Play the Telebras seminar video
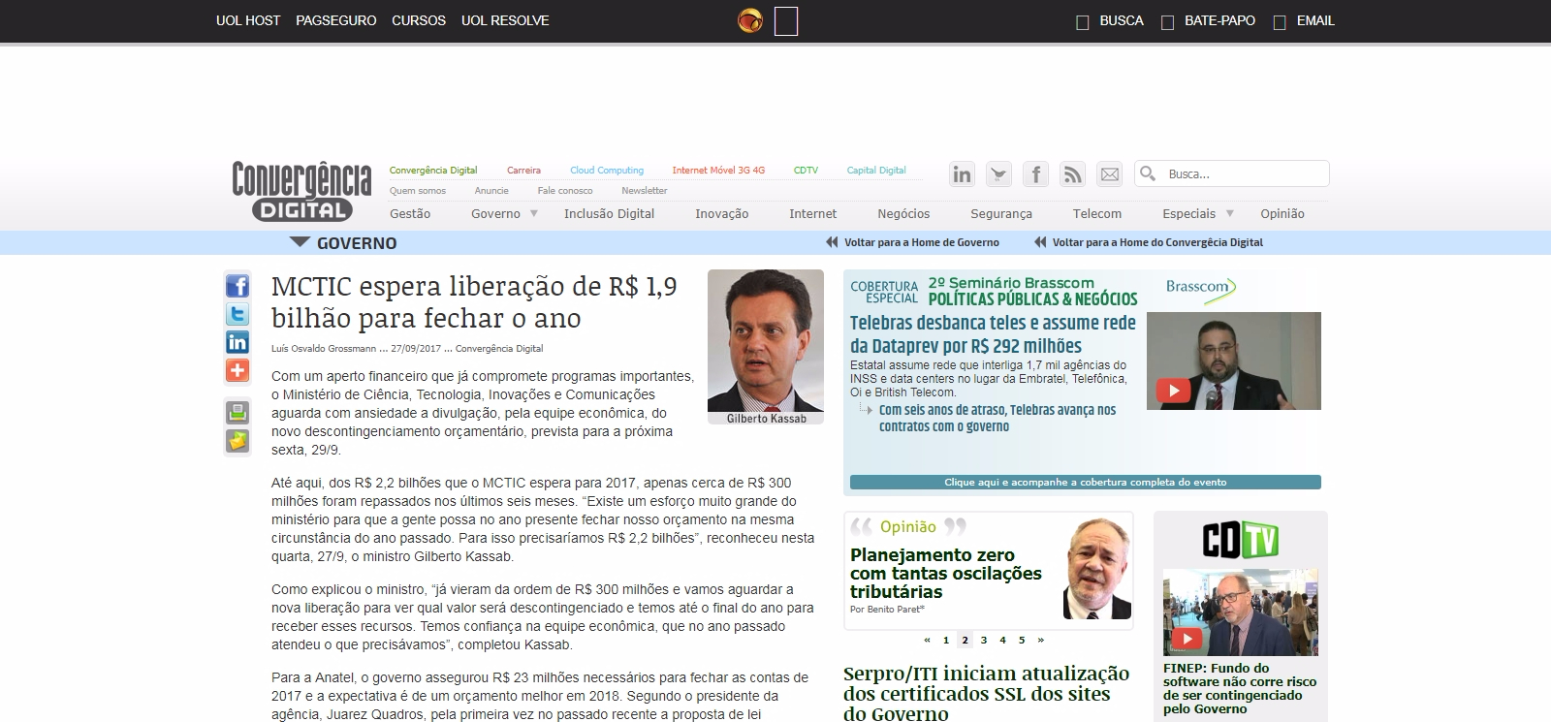The width and height of the screenshot is (1551, 722). point(1174,391)
